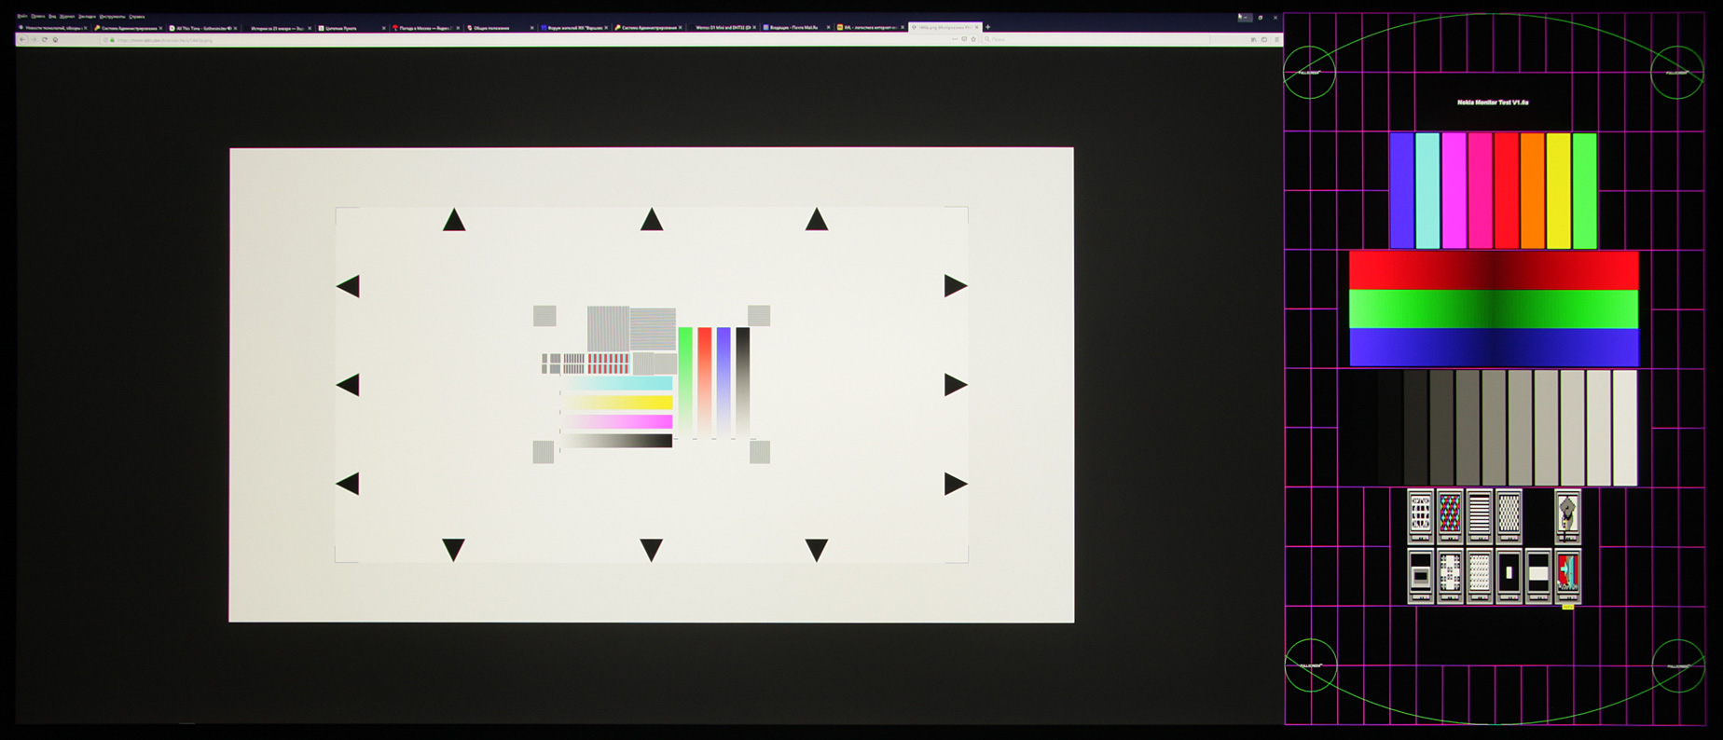This screenshot has width=1723, height=740.
Task: Click the blue horizontal gradient band
Action: click(x=1494, y=347)
